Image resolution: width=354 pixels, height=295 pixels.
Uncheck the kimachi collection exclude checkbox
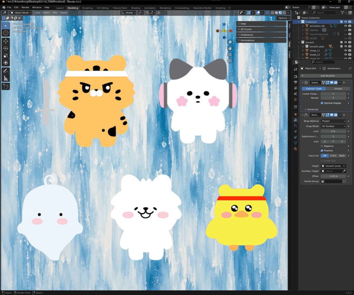point(341,42)
